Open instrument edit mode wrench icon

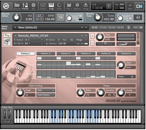pyautogui.click(x=7, y=35)
